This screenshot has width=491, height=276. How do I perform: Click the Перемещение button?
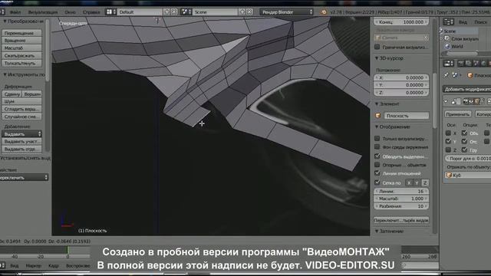[x=21, y=33]
